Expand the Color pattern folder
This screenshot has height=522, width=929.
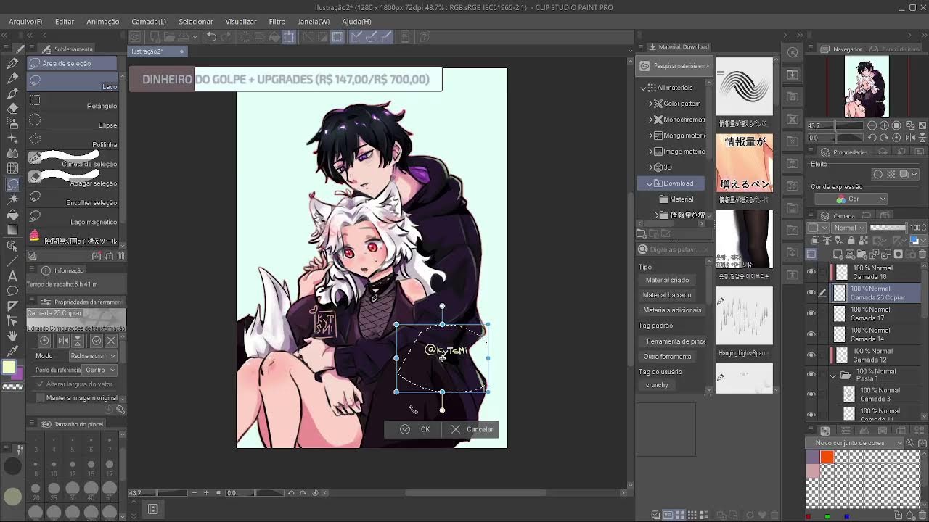650,104
